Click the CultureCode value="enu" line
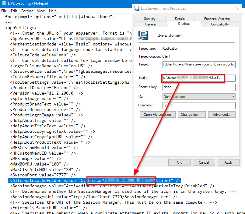 coord(43,55)
